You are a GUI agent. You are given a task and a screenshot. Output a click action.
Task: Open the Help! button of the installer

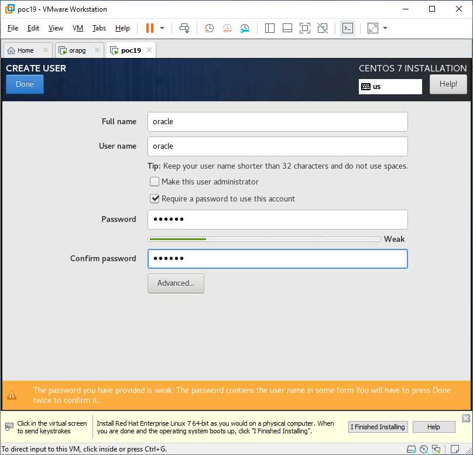(x=448, y=84)
